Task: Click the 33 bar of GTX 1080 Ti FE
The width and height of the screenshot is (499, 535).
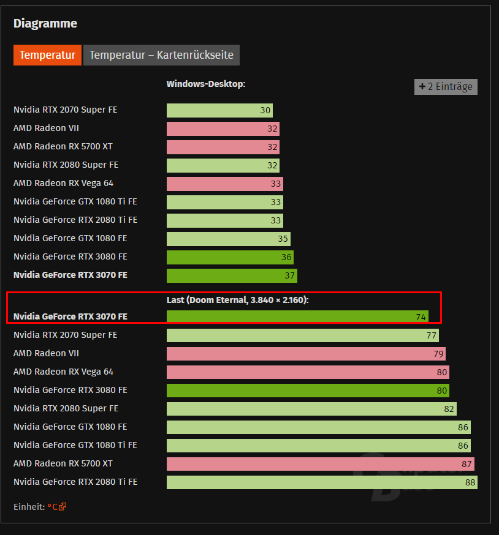Action: (225, 203)
